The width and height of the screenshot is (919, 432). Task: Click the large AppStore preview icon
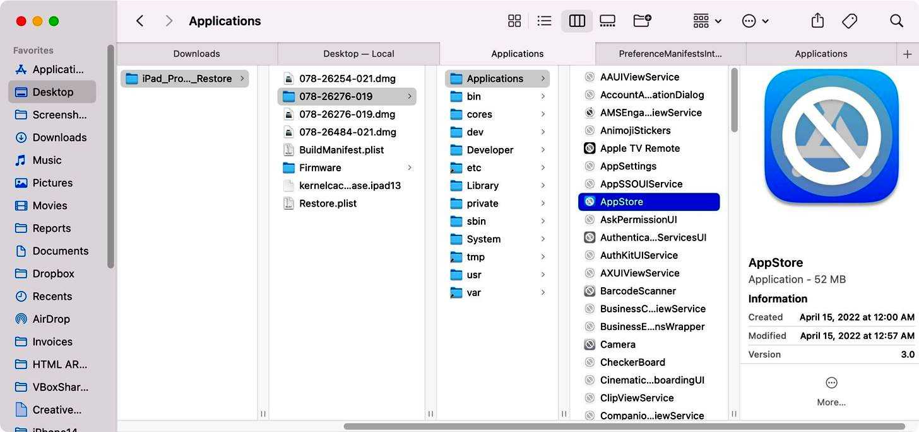831,137
